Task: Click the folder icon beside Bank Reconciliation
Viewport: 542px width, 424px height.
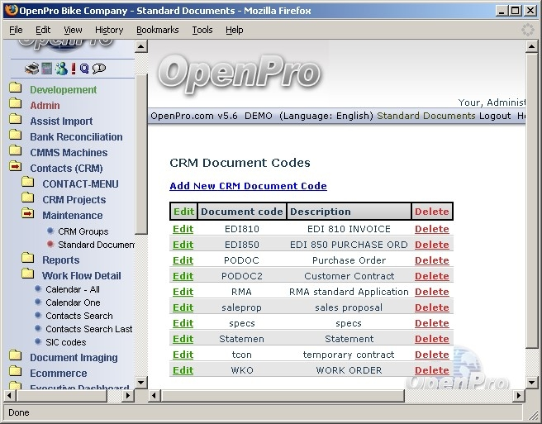Action: point(15,136)
